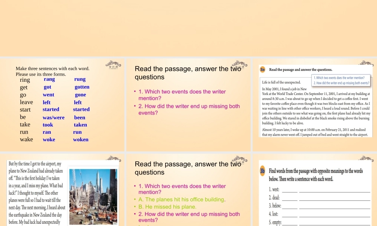Click ornament logo on the irregular verbs slide
Viewport: 377px width, 226px height.
[113, 64]
